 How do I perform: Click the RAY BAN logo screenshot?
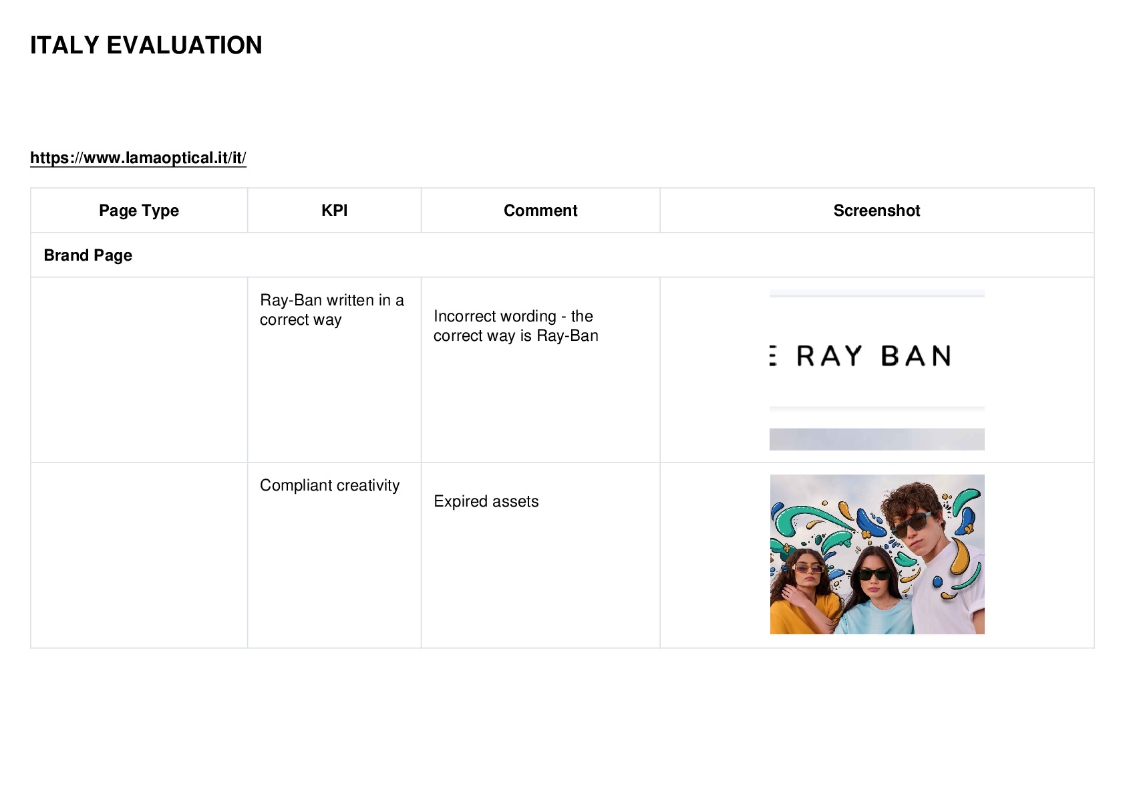click(877, 370)
